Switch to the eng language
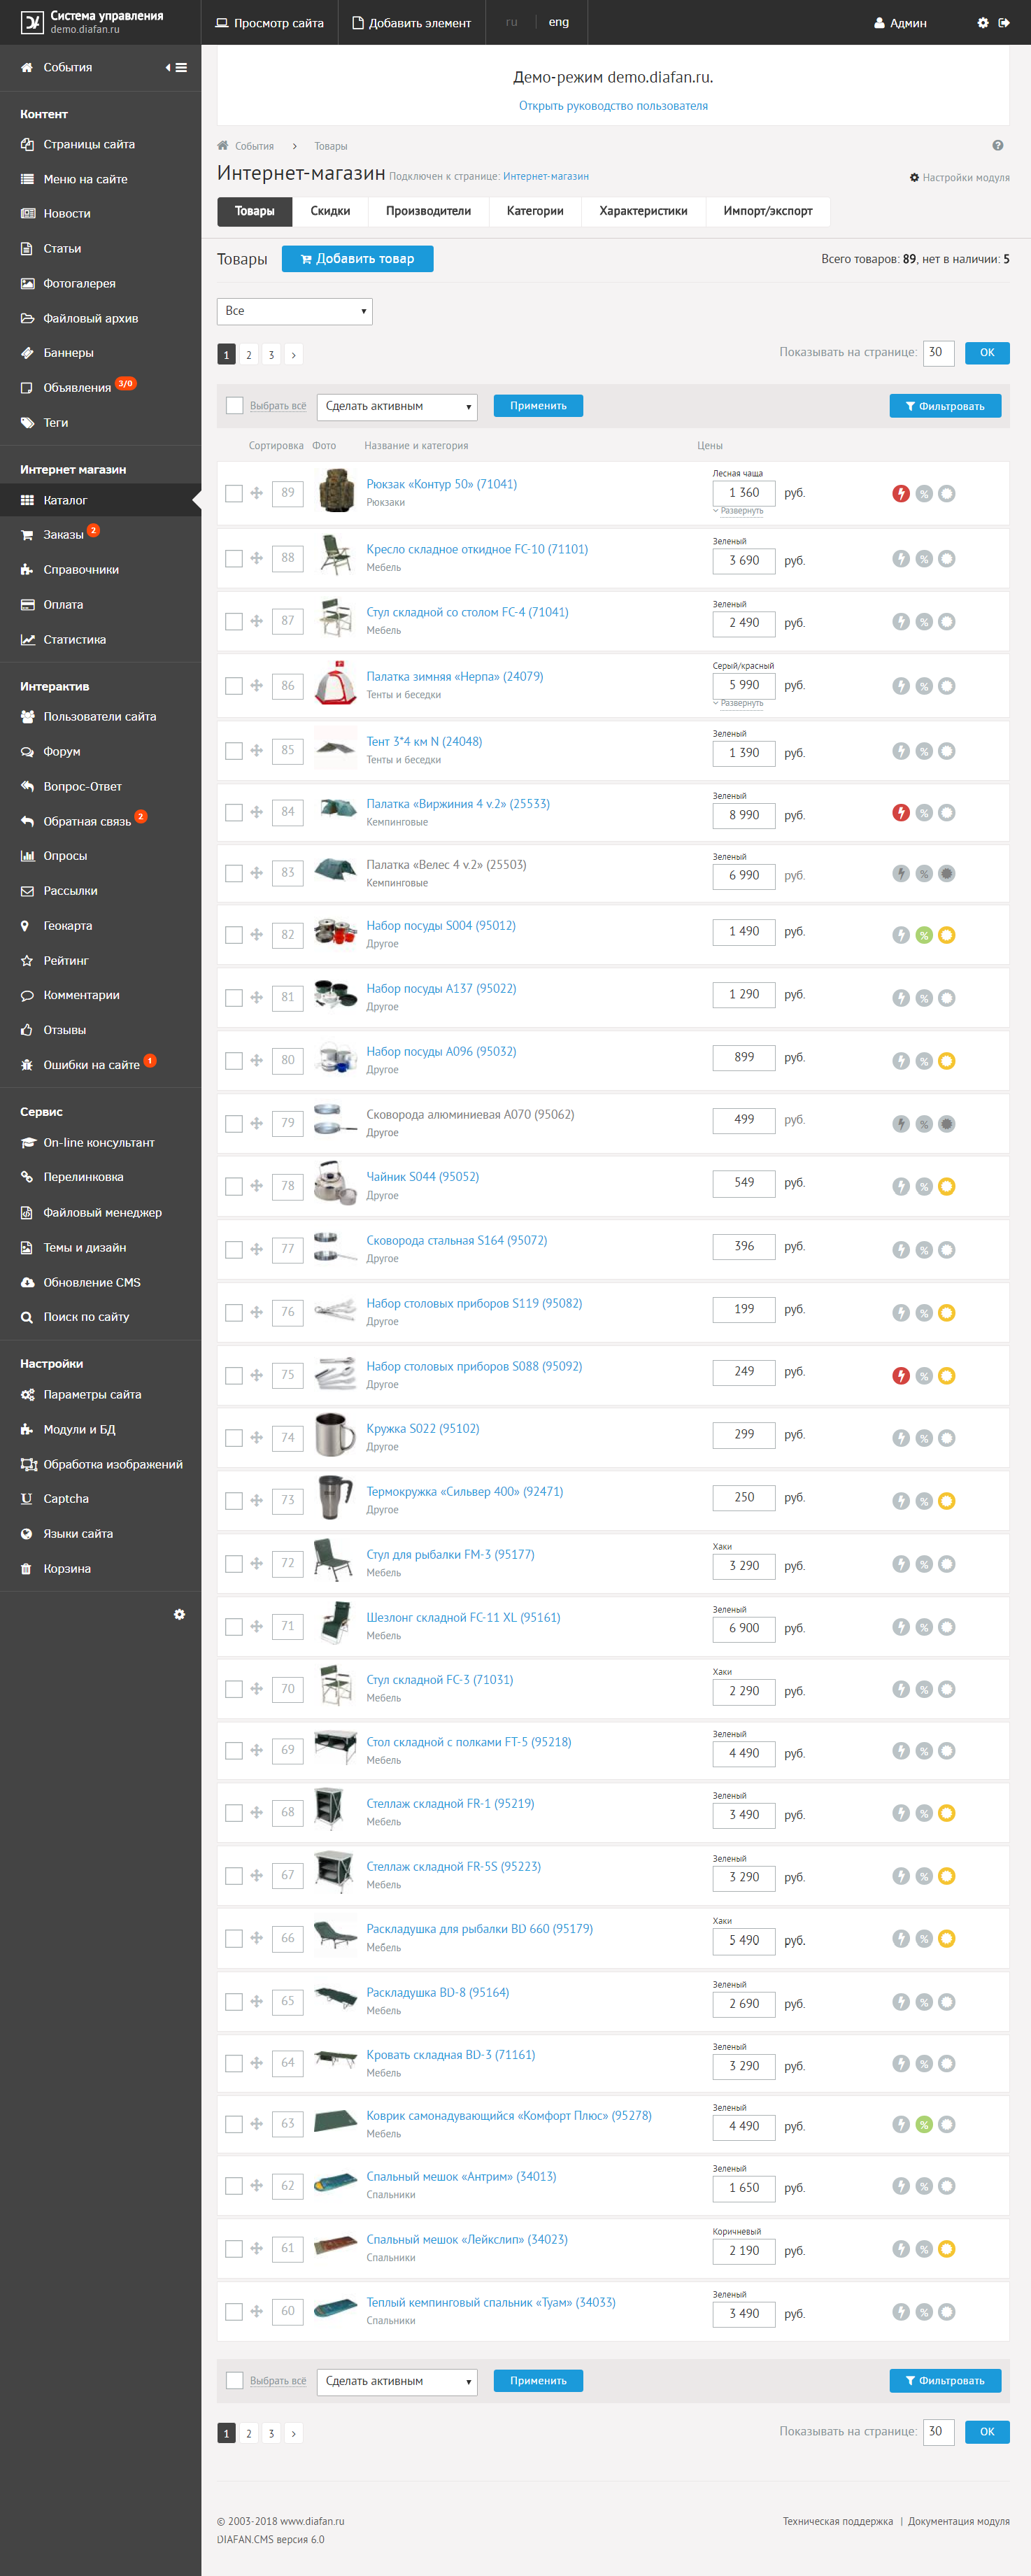This screenshot has width=1031, height=2576. coord(558,22)
